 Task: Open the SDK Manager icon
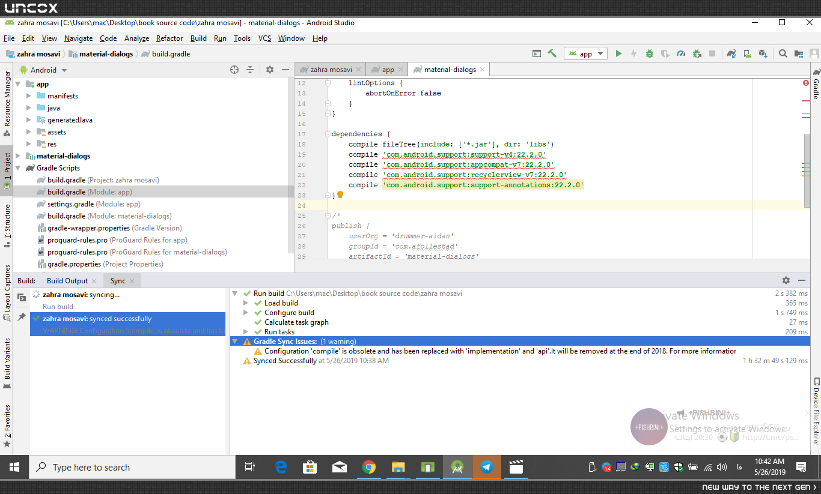tap(763, 53)
